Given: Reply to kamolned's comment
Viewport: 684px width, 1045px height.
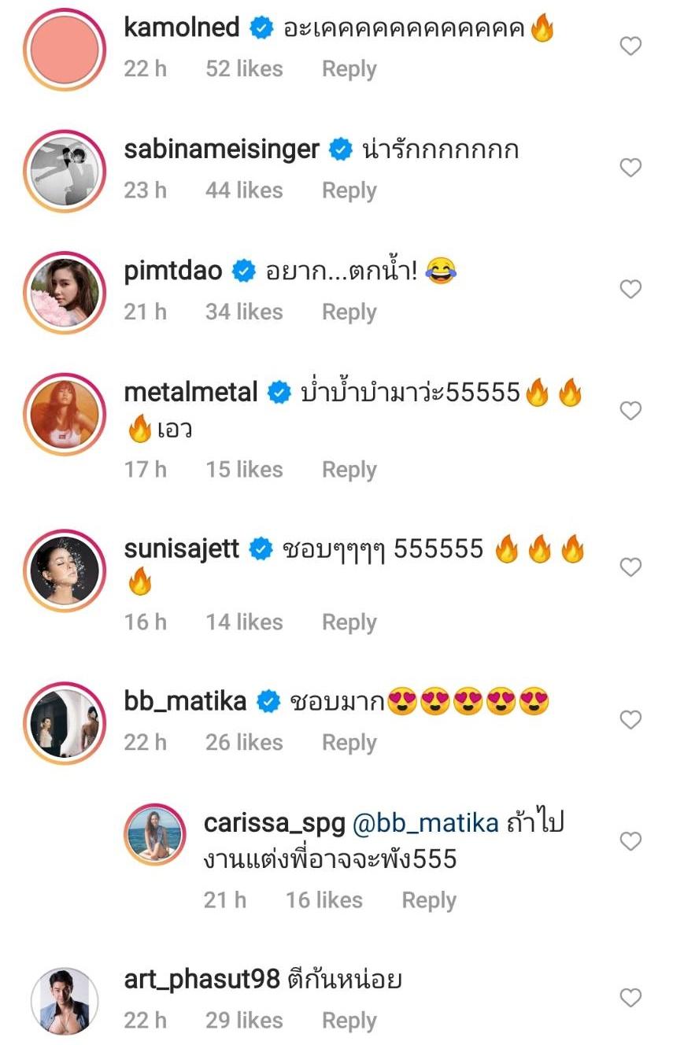Looking at the screenshot, I should (349, 69).
